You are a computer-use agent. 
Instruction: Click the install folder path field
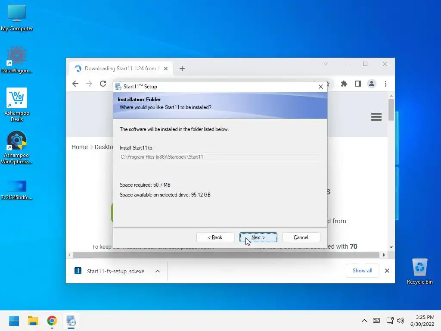[x=220, y=157]
